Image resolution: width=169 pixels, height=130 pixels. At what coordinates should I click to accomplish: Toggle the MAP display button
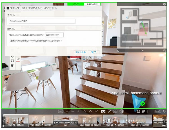157,111
